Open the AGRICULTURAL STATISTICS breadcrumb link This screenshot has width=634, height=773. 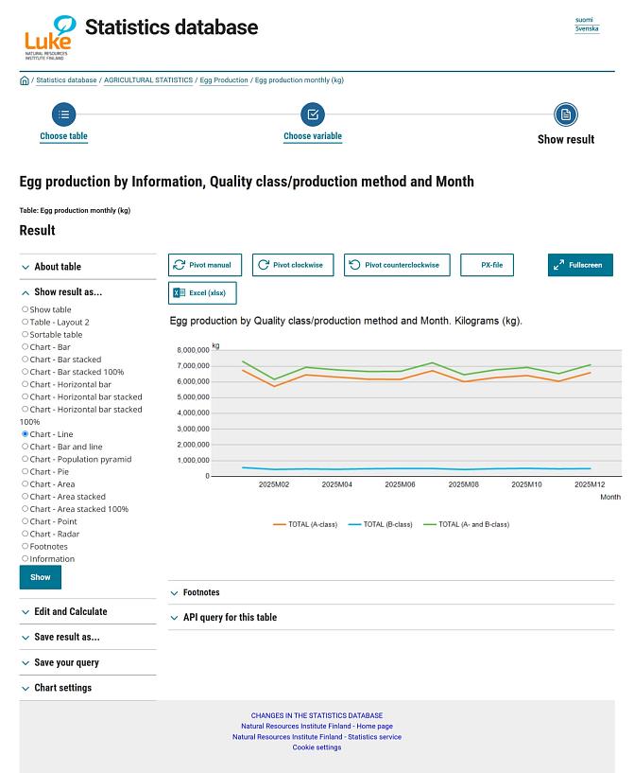pyautogui.click(x=148, y=80)
